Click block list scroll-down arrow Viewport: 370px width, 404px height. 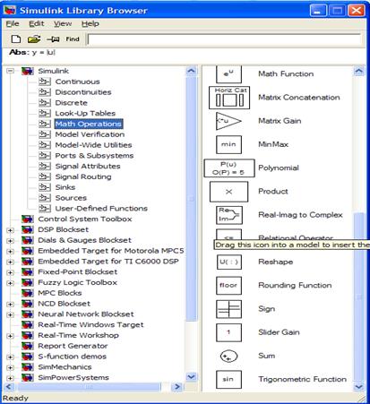tap(358, 387)
